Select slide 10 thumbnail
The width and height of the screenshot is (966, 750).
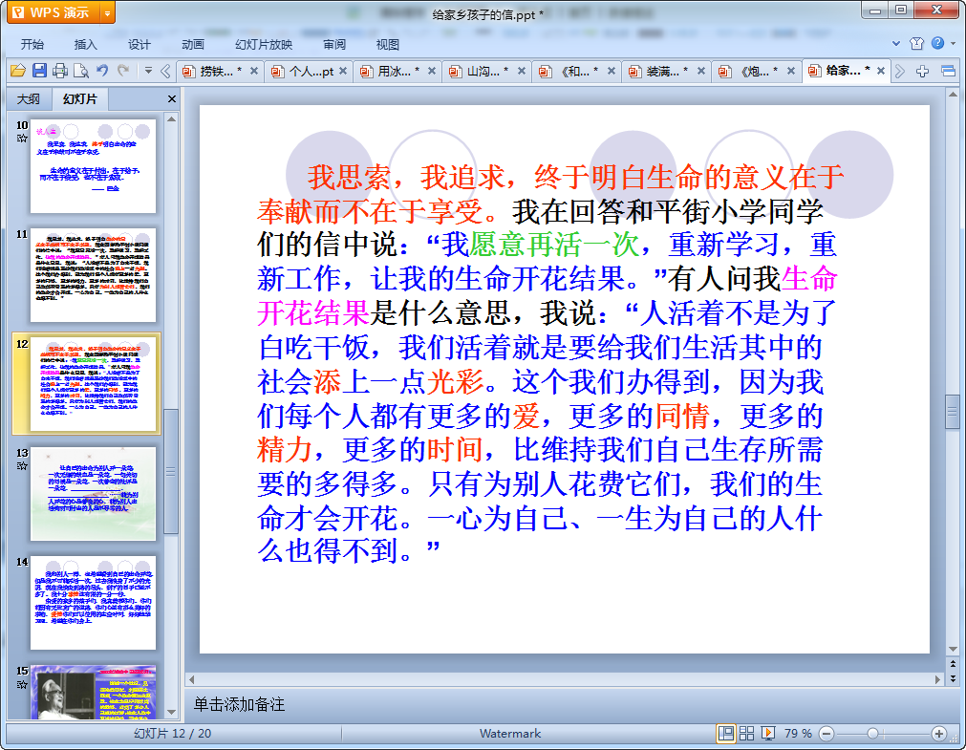pos(93,166)
